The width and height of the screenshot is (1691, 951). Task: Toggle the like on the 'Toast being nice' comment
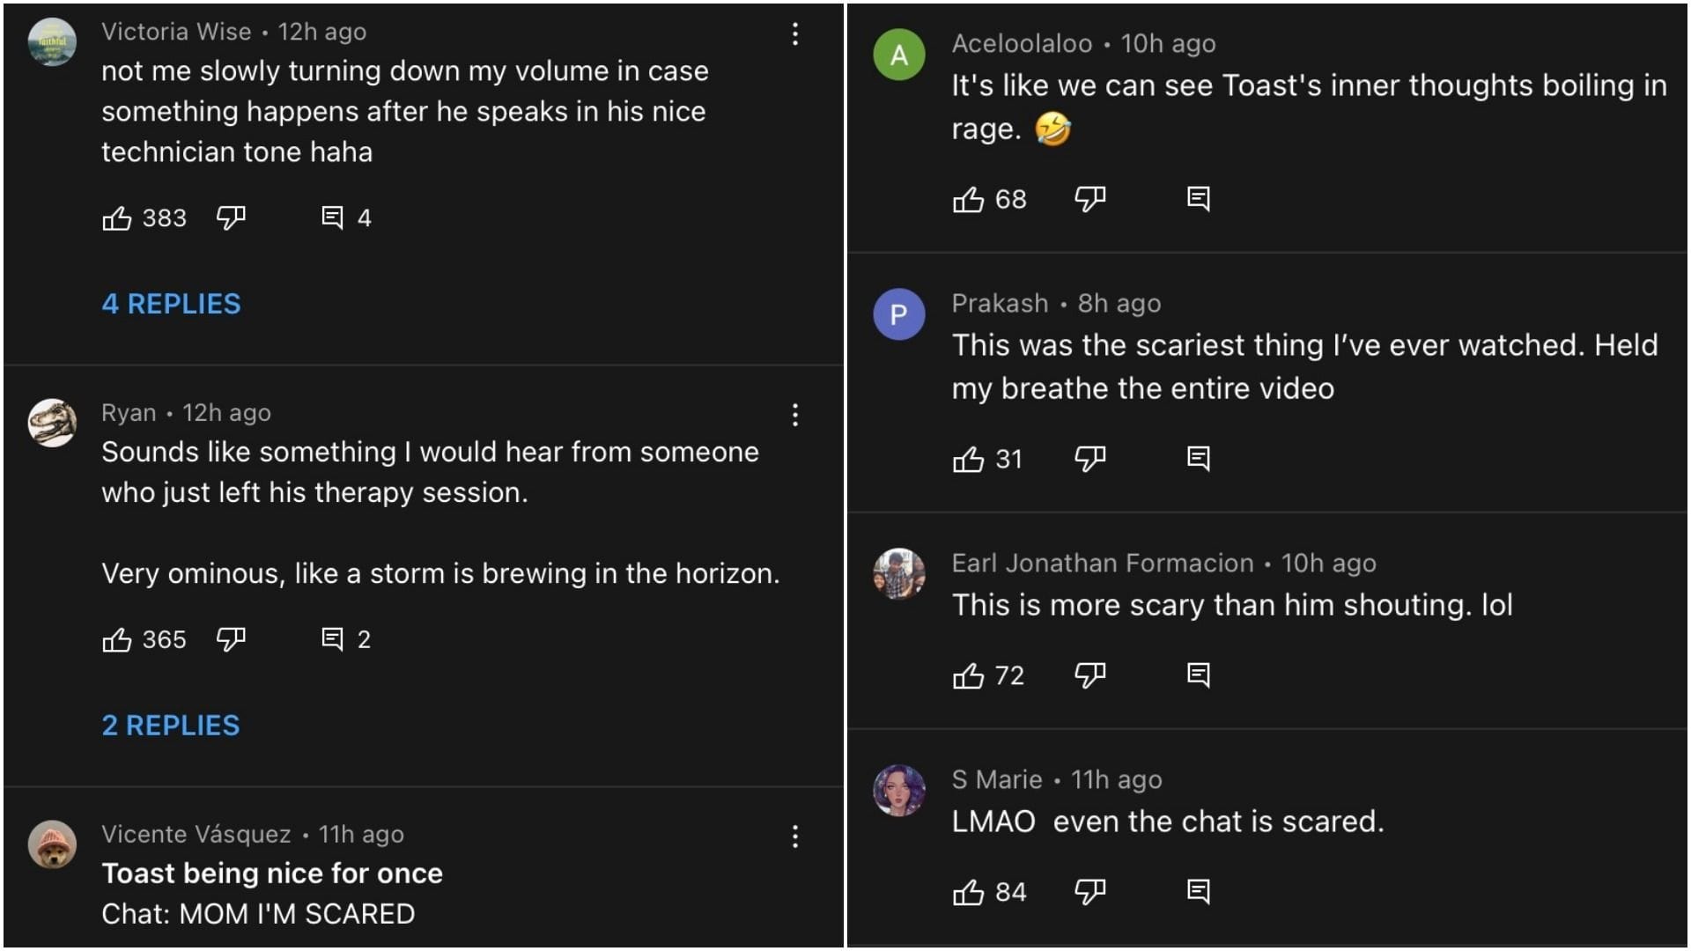pos(118,947)
